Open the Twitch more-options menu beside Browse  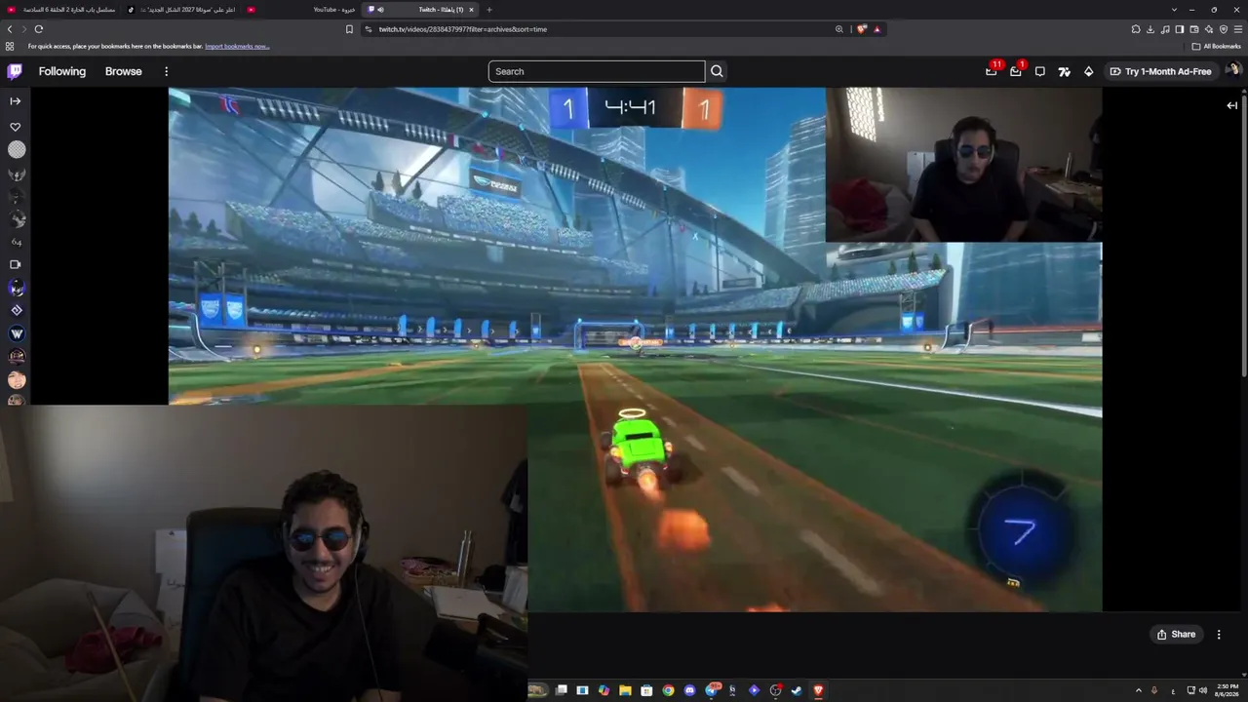[167, 71]
